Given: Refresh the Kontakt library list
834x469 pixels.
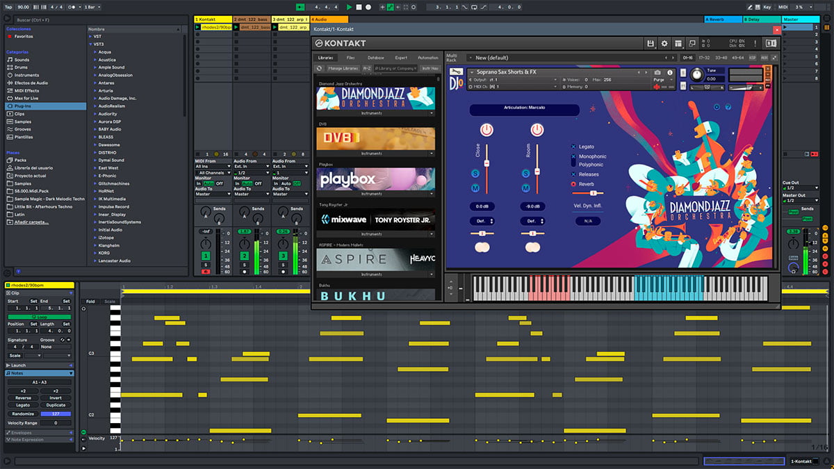Looking at the screenshot, I should click(319, 68).
